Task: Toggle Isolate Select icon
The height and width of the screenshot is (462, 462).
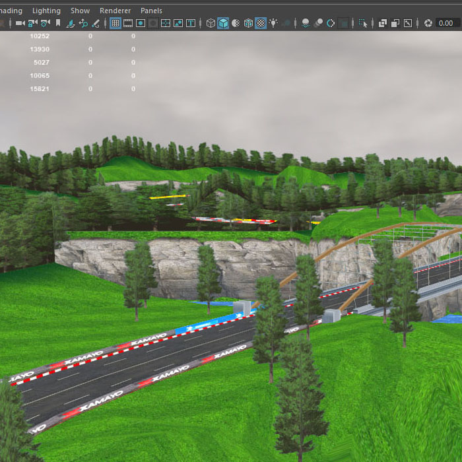Action: [x=362, y=23]
